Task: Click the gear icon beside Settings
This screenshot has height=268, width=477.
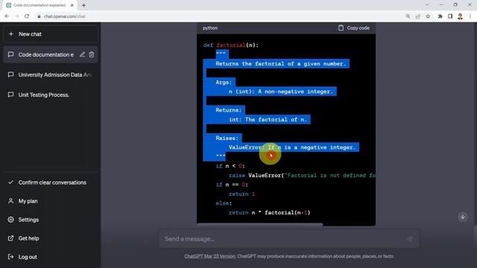Action: coord(10,220)
